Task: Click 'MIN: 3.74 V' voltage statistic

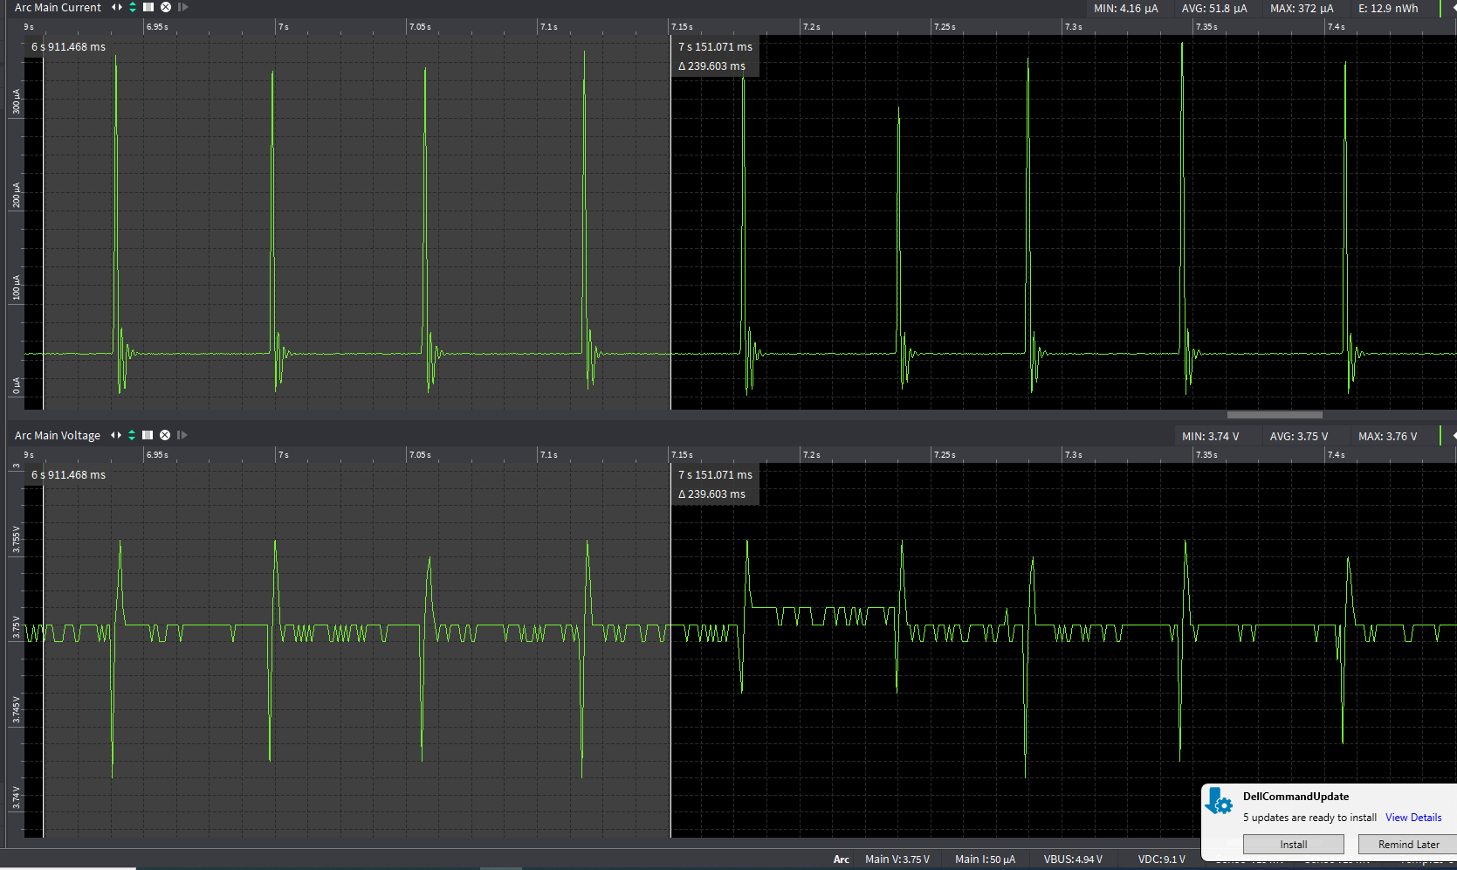Action: [x=1210, y=437]
